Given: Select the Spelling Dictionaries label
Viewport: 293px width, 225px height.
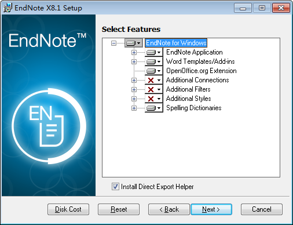Looking at the screenshot, I should click(194, 108).
